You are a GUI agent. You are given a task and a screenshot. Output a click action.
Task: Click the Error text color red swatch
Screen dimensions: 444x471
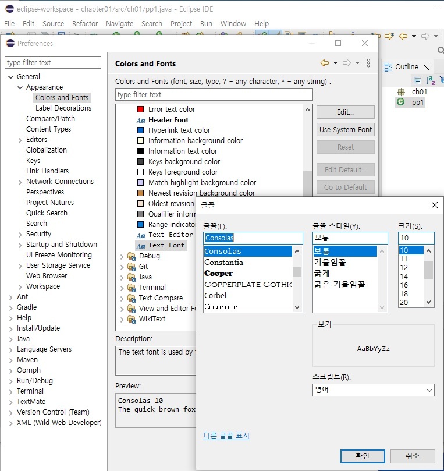140,109
